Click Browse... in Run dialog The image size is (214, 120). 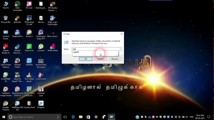coord(115,59)
